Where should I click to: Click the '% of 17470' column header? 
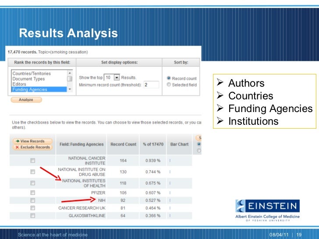(x=153, y=144)
